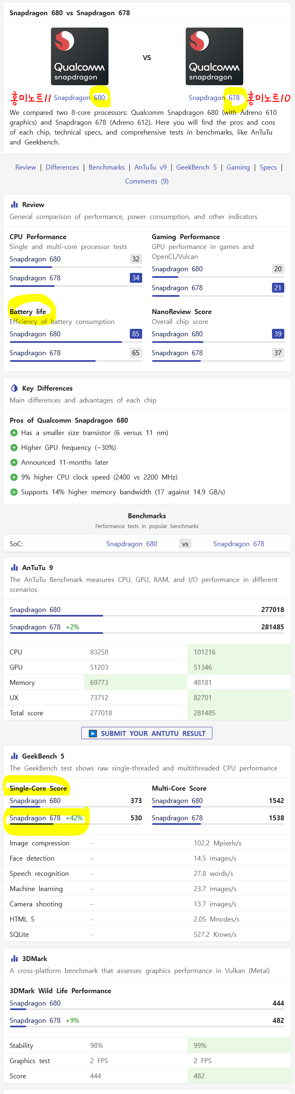Jump to AnTuTu v9 section link

[150, 168]
